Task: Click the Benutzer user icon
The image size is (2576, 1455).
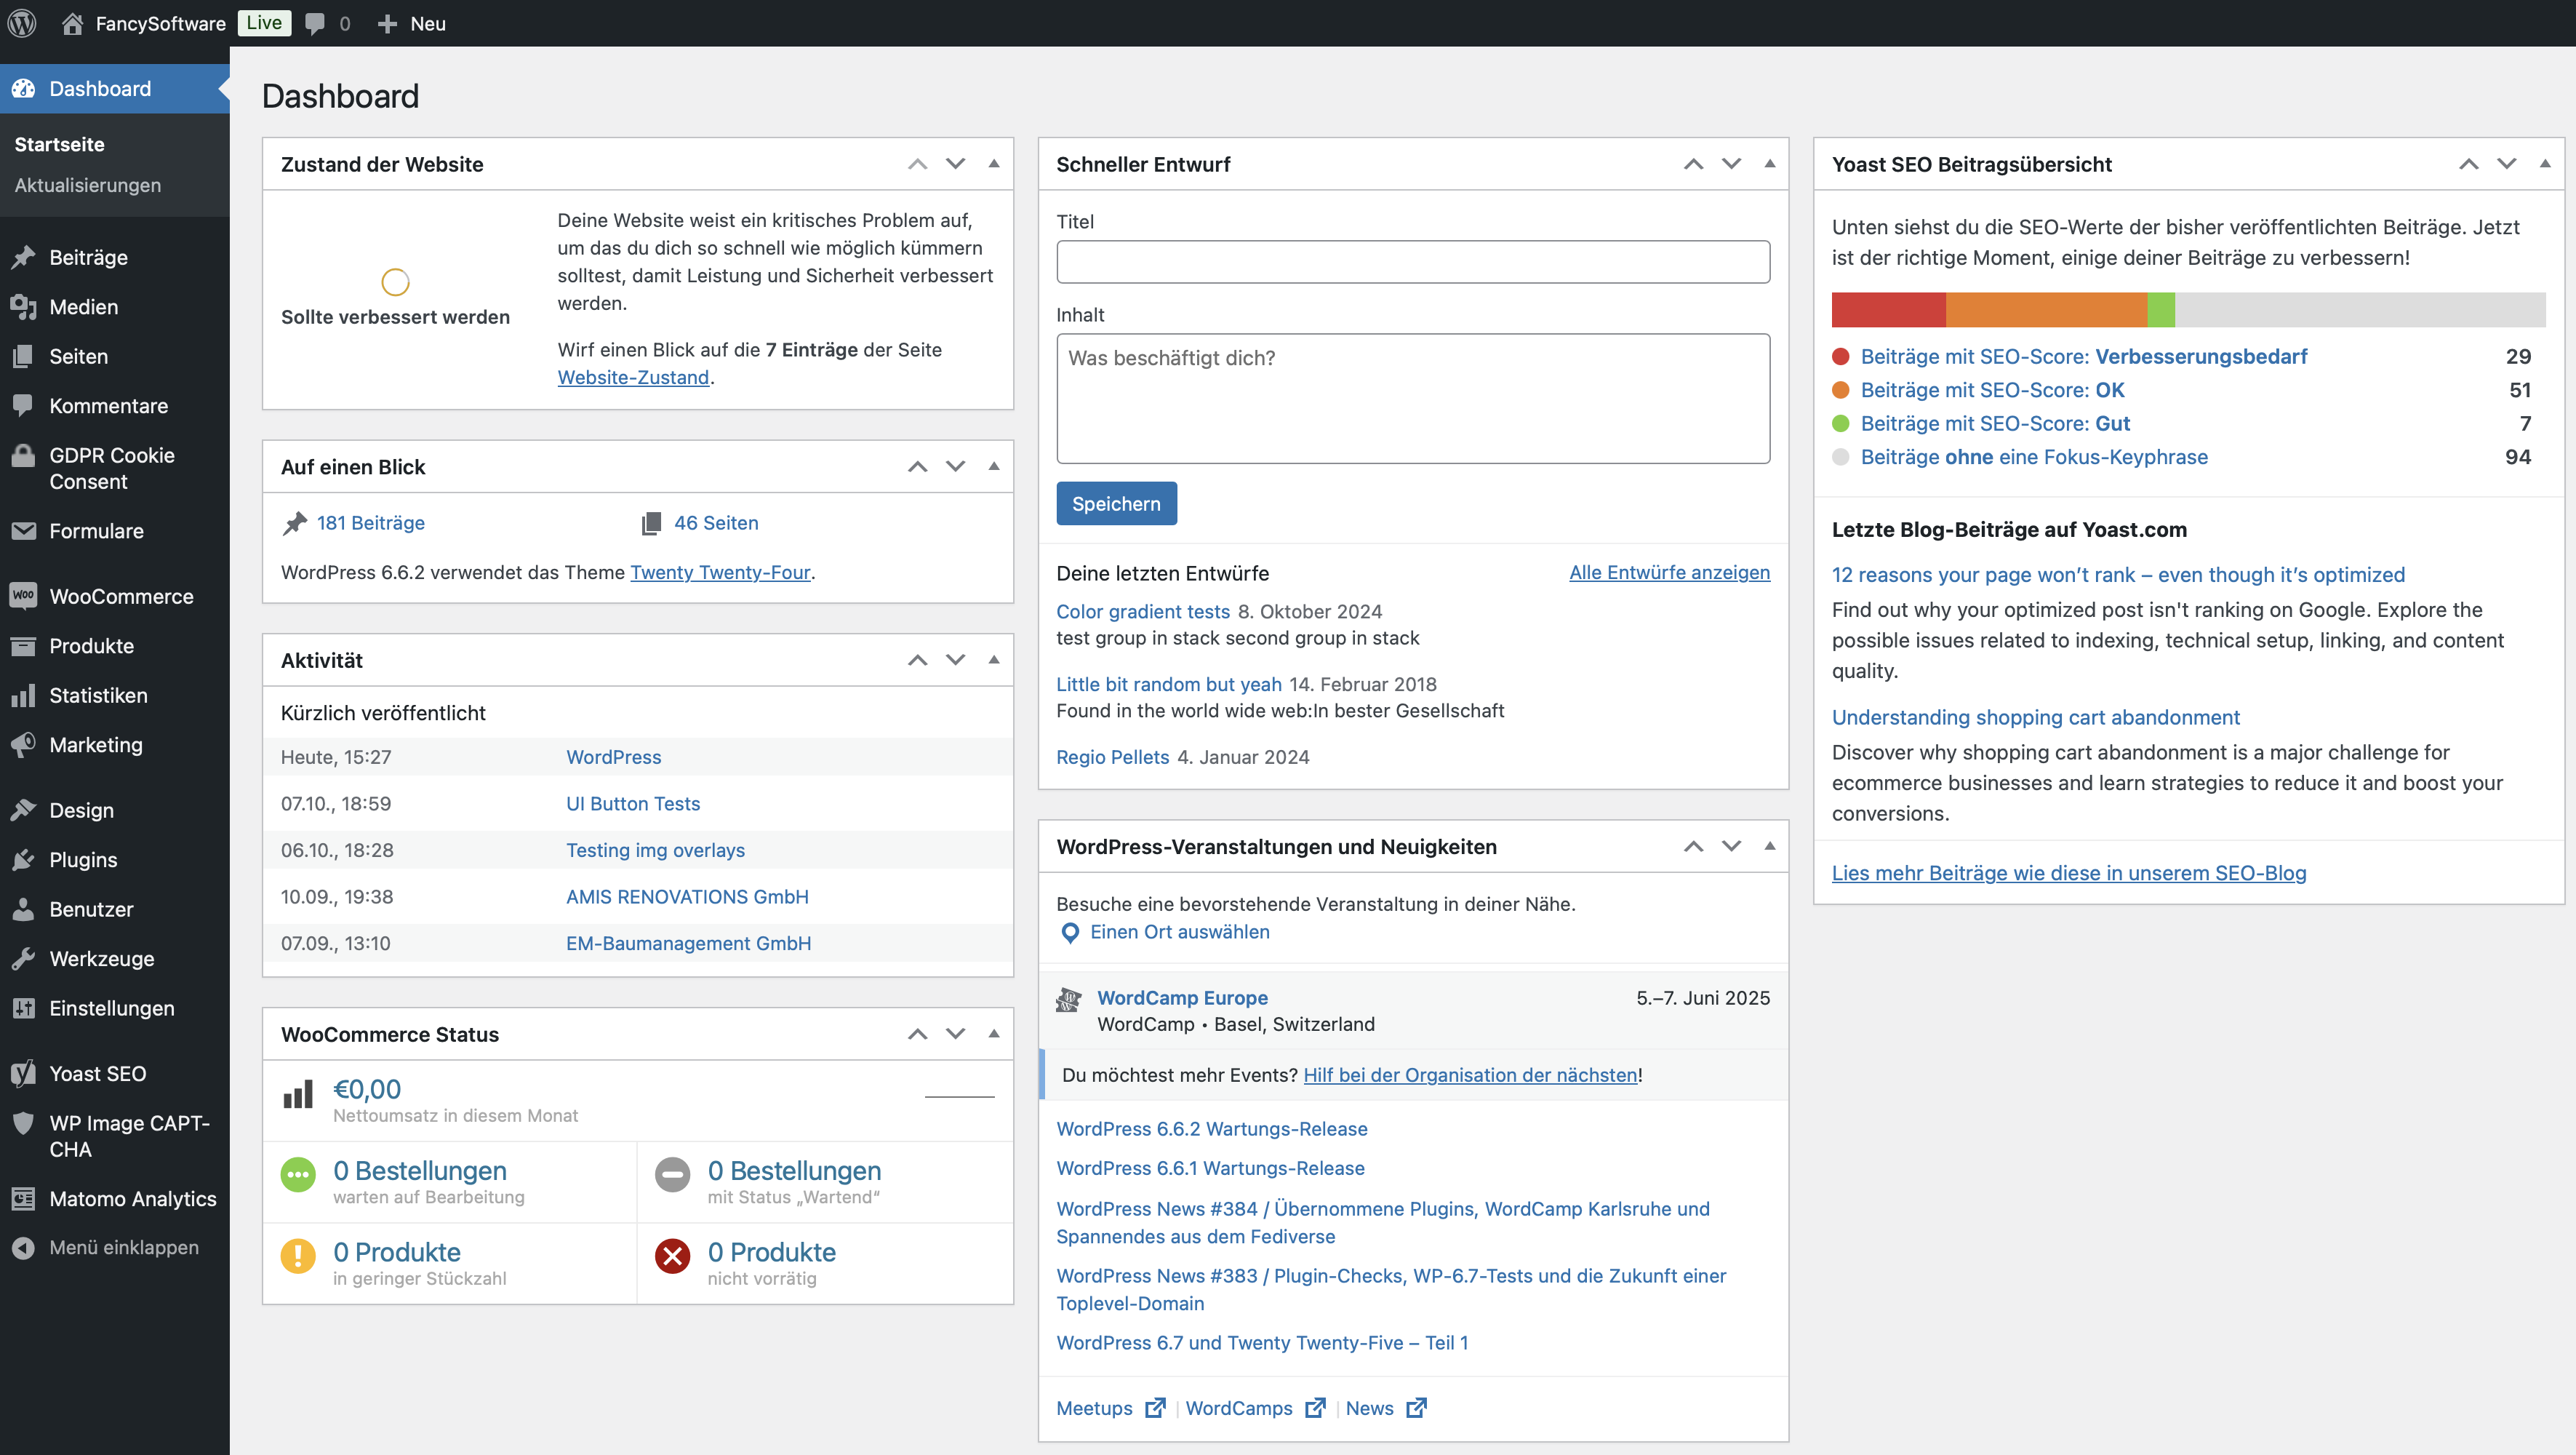Action: (x=24, y=909)
